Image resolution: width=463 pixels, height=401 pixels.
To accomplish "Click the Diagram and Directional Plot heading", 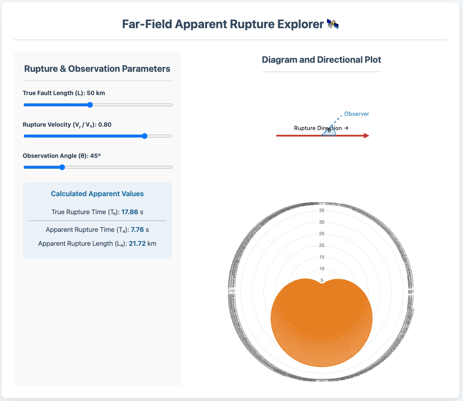I will tap(321, 59).
